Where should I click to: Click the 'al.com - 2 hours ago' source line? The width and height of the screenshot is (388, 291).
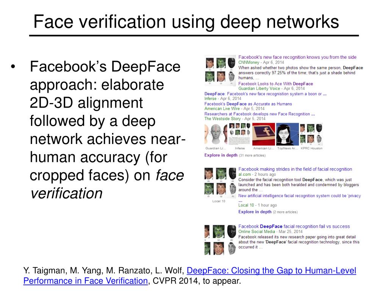click(257, 174)
